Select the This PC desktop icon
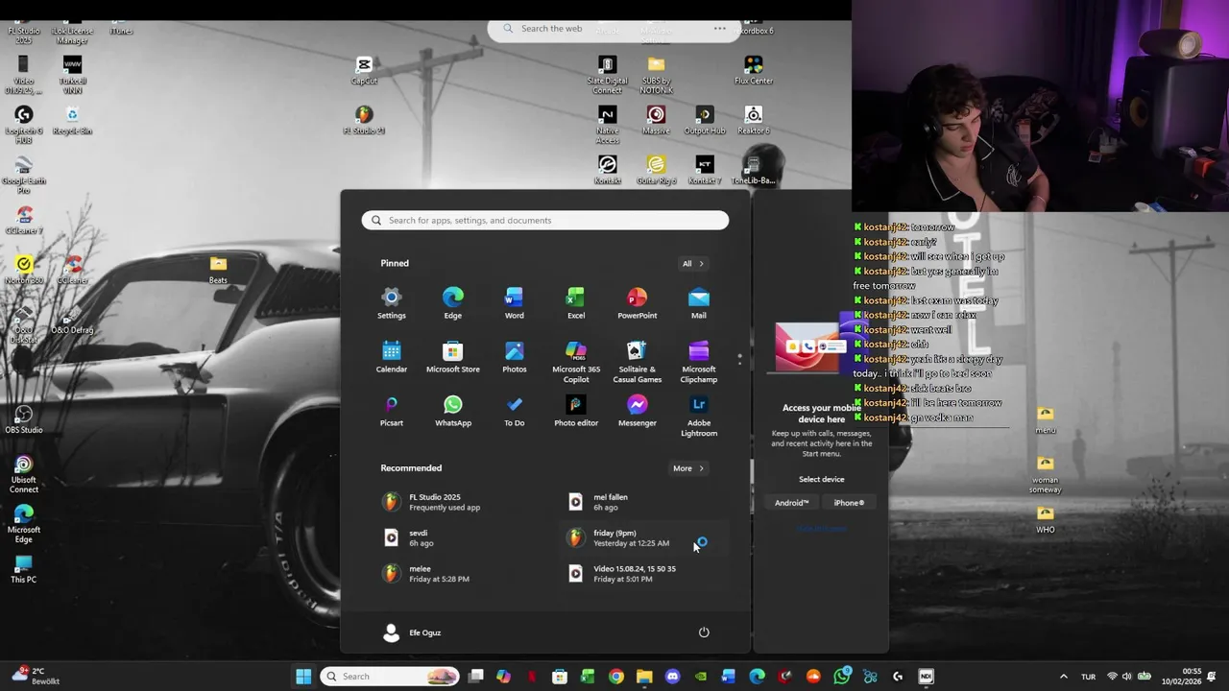The width and height of the screenshot is (1229, 691). (24, 569)
